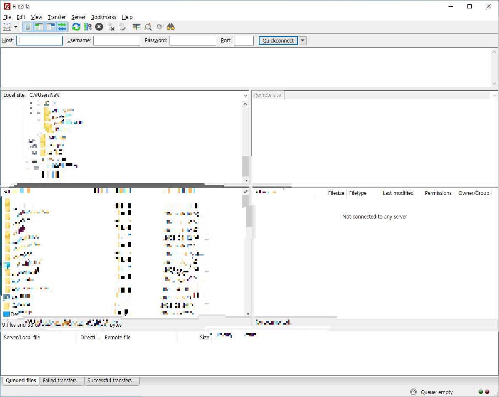Expand the Local site path dropdown
Screen dimensions: 499x397
245,95
